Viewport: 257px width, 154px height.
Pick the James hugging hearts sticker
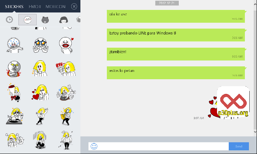pyautogui.click(x=40, y=92)
